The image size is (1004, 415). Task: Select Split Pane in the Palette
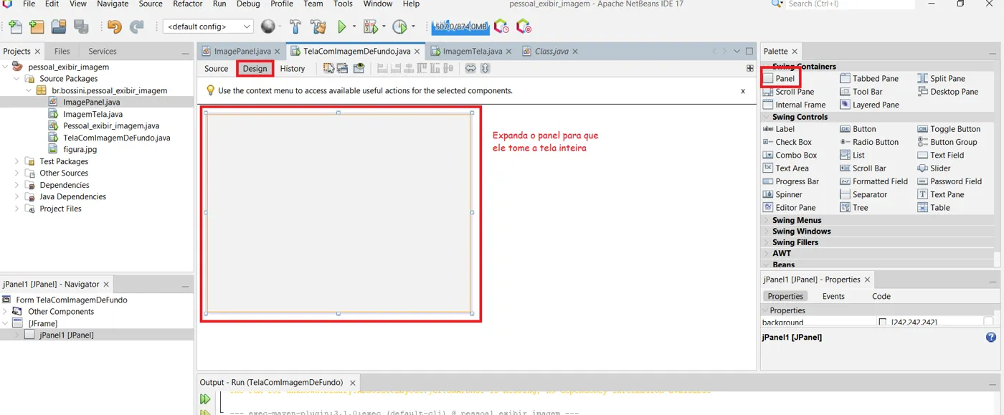click(942, 78)
